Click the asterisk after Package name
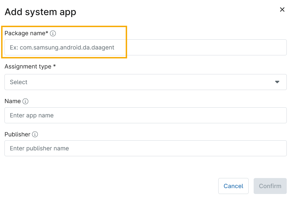Image resolution: width=289 pixels, height=199 pixels. tap(47, 33)
